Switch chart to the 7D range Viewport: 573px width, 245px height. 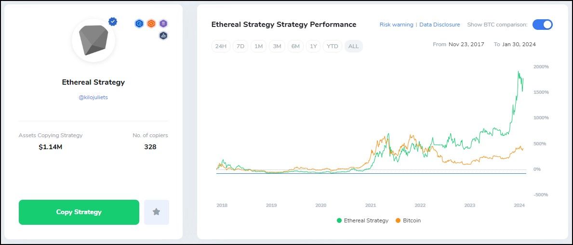tap(240, 46)
